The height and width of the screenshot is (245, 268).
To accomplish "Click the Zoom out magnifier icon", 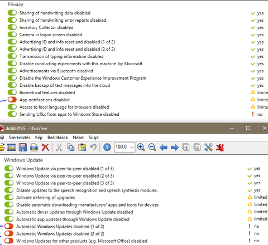I will (x=152, y=148).
